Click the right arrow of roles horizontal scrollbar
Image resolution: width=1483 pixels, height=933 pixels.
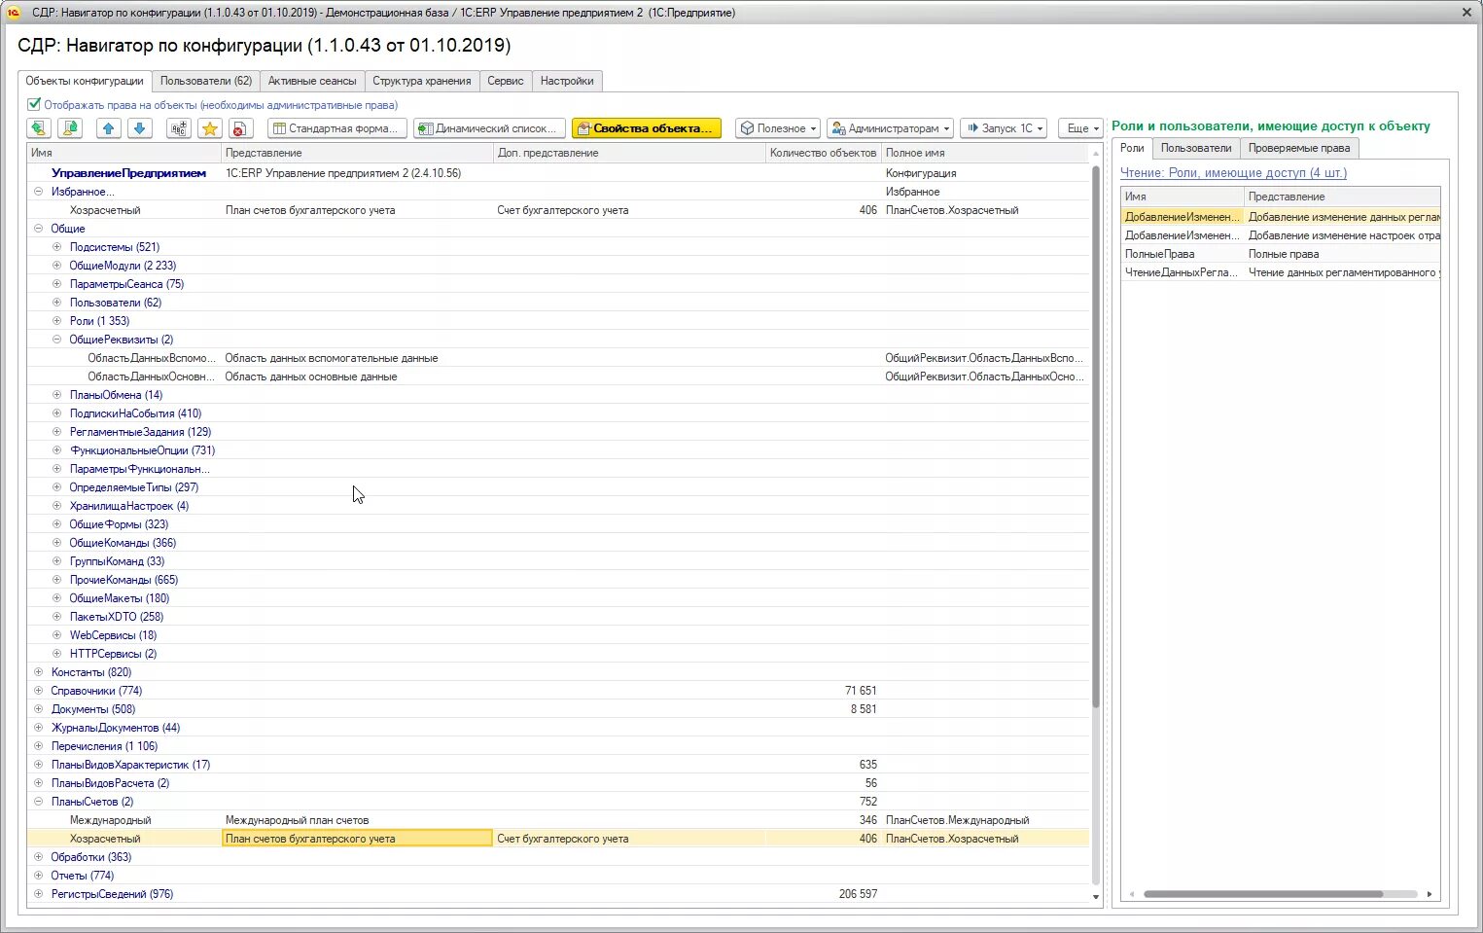tap(1430, 893)
